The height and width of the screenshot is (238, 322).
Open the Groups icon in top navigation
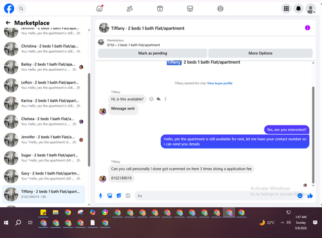(220, 8)
